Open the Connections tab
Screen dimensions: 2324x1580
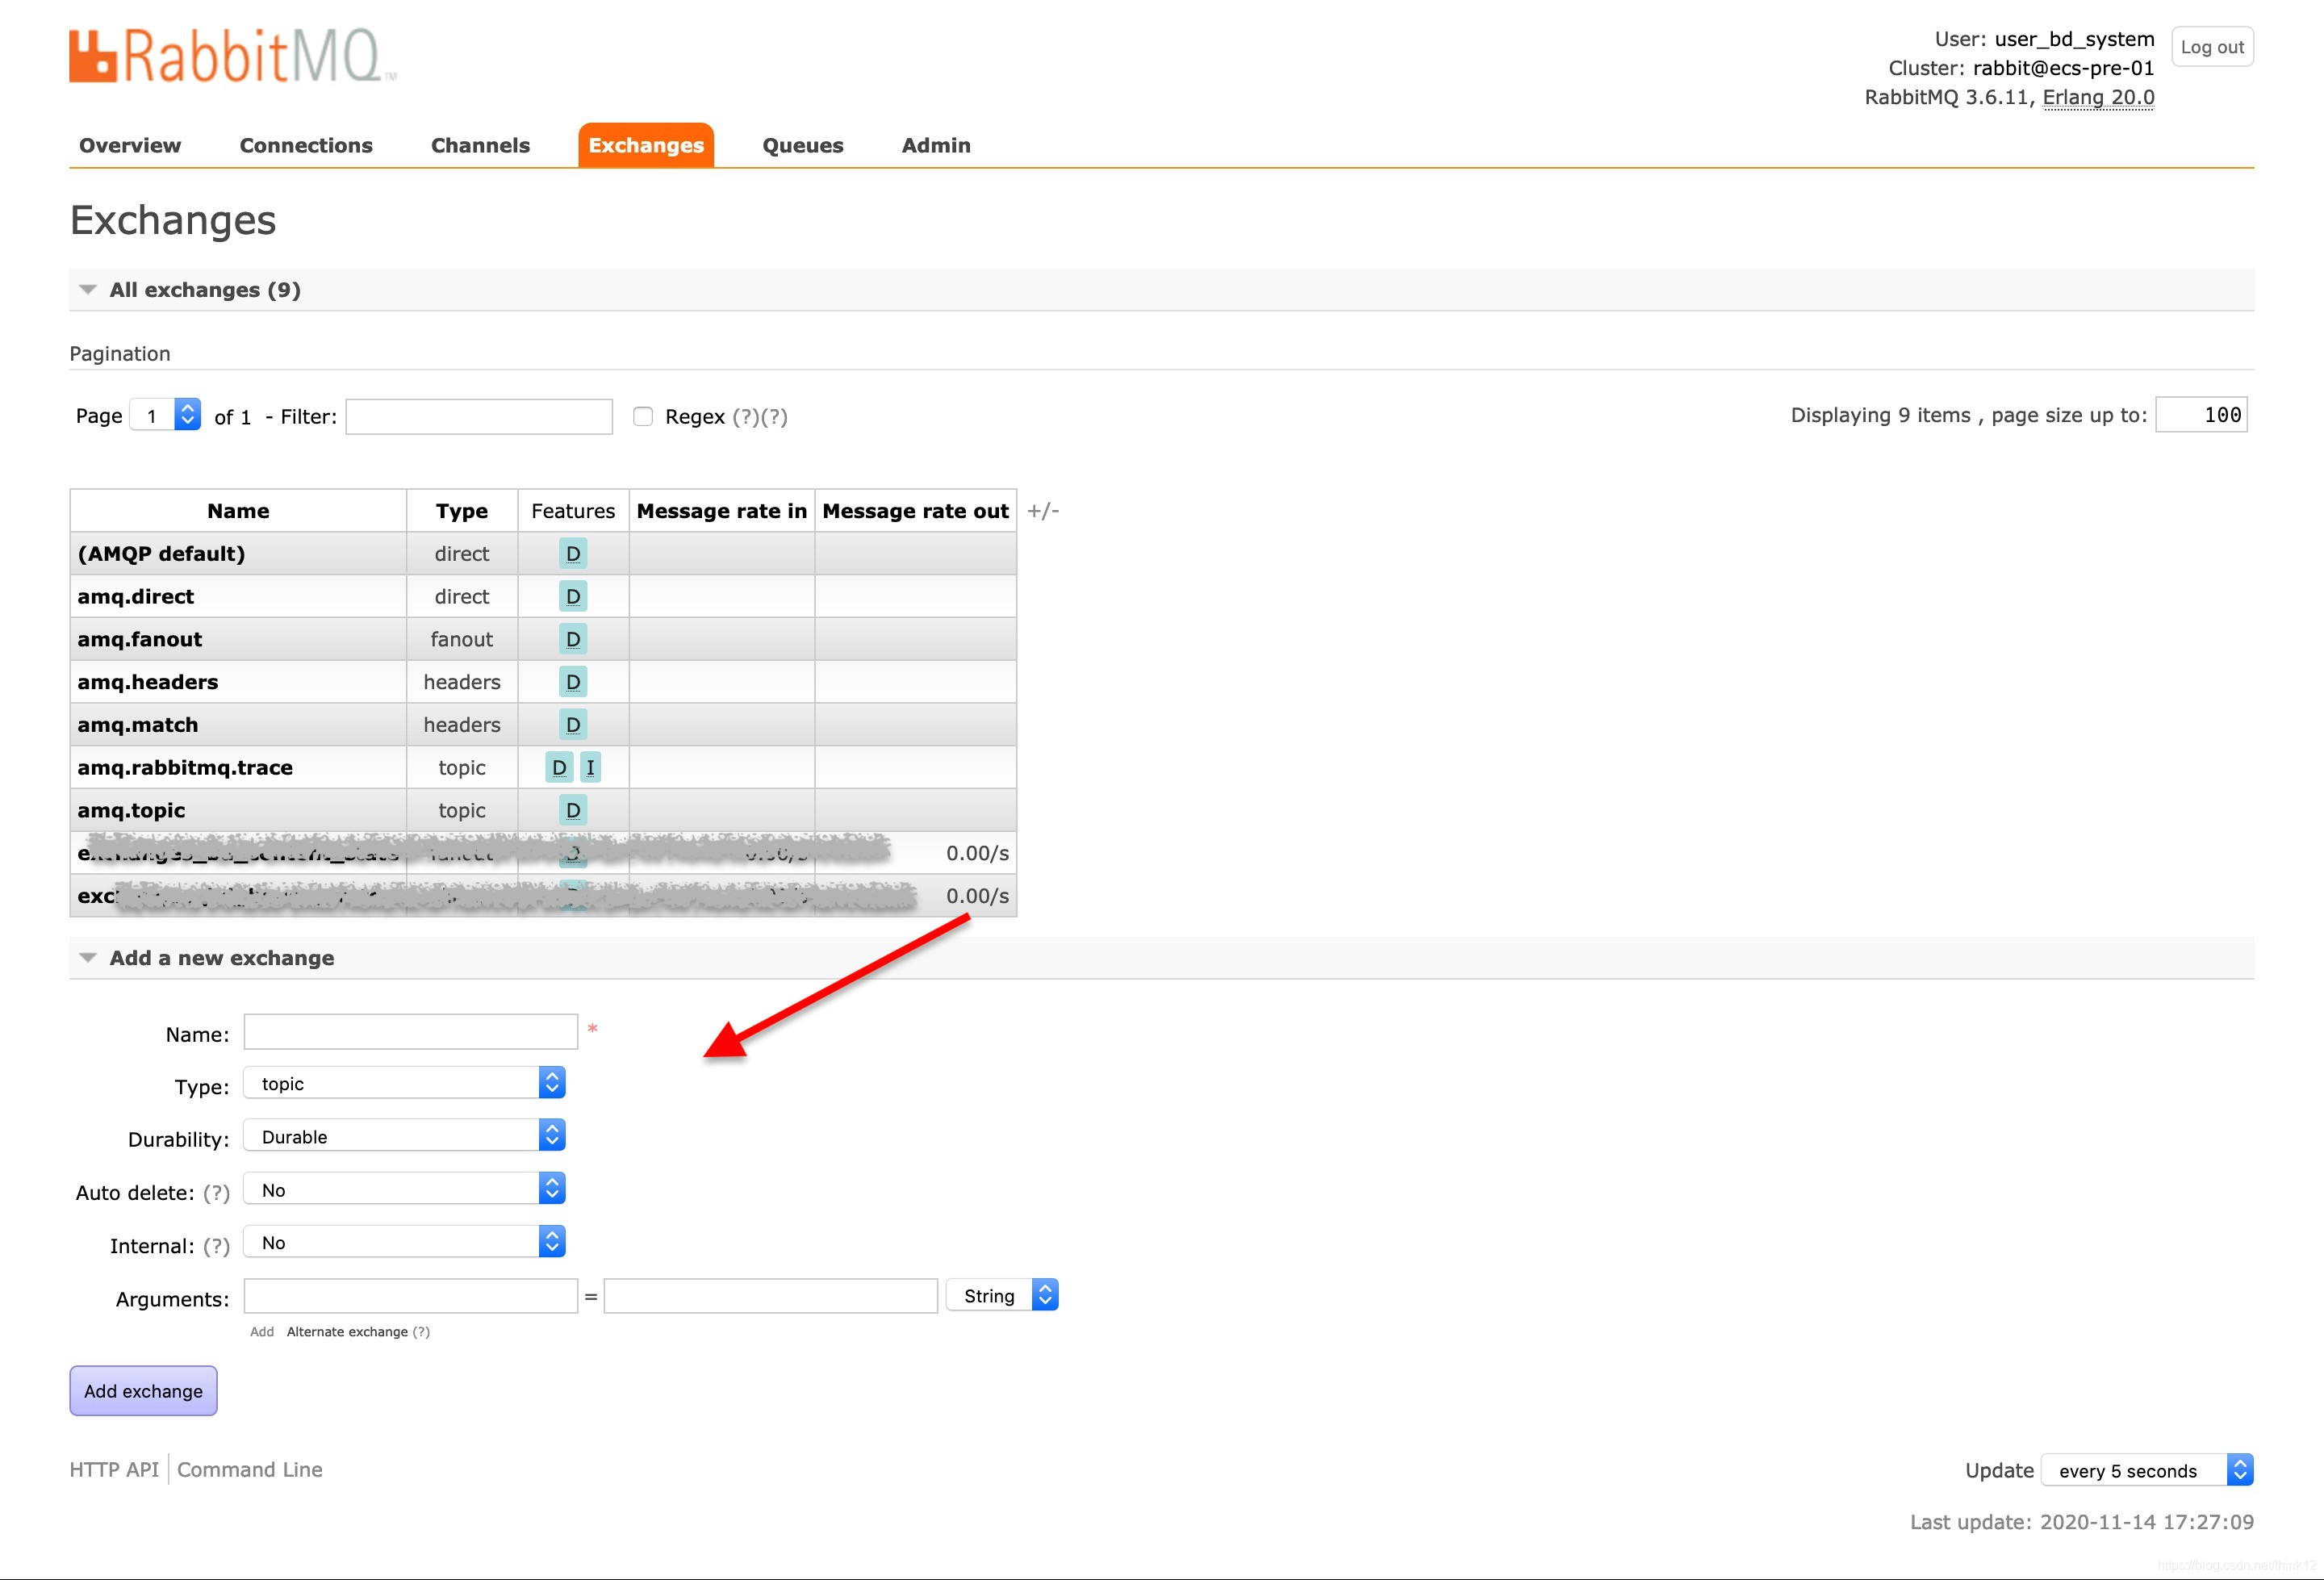point(305,146)
